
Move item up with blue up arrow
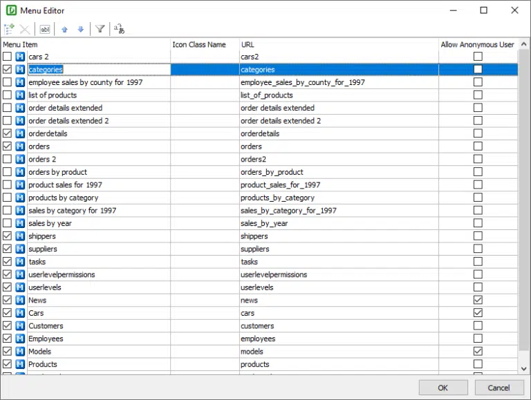65,30
